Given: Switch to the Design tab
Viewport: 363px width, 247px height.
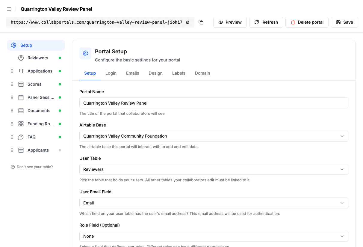Looking at the screenshot, I should point(156,73).
